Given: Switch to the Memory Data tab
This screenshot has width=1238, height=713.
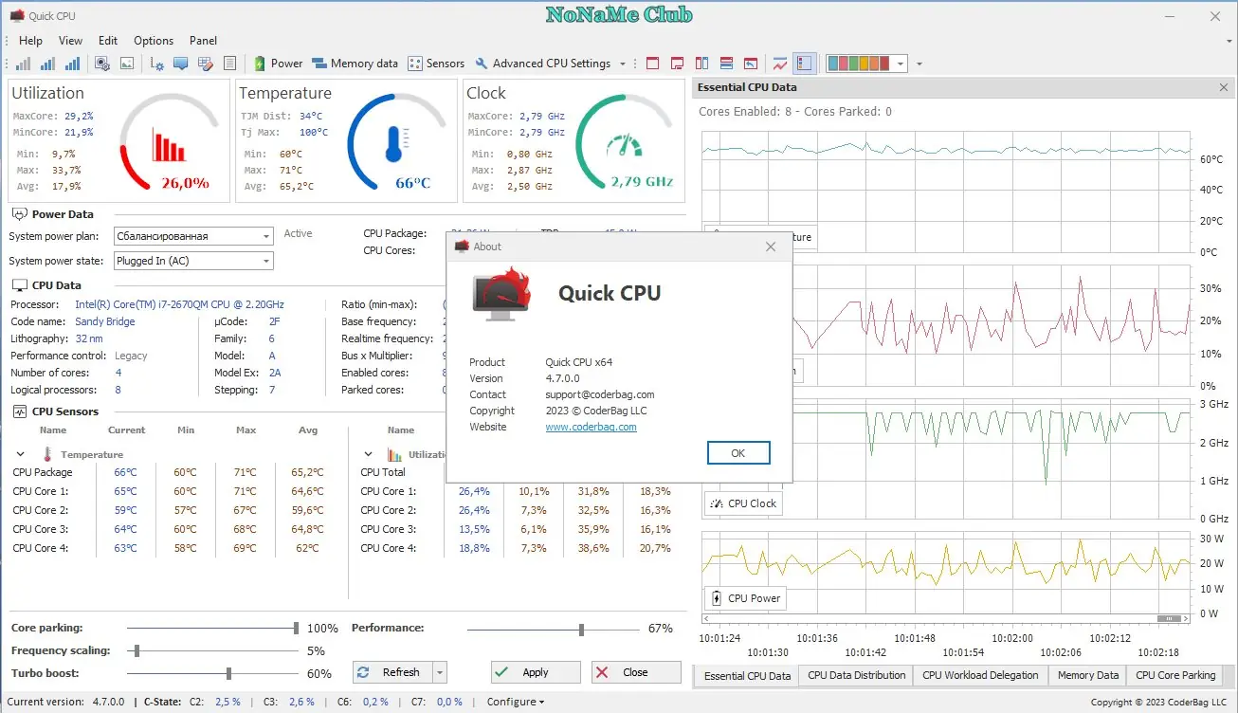Looking at the screenshot, I should pos(1087,676).
